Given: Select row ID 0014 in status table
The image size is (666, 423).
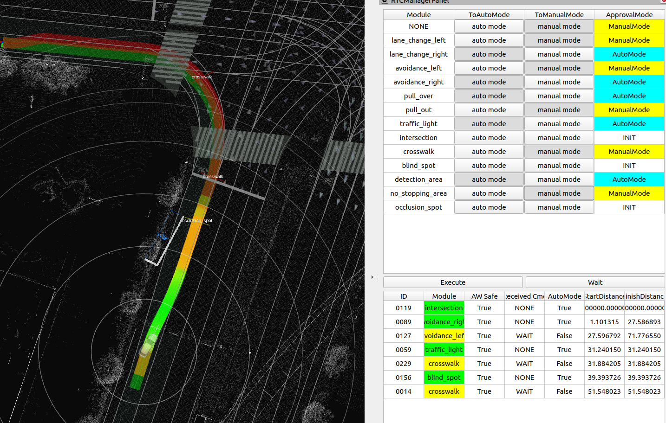Looking at the screenshot, I should 403,391.
